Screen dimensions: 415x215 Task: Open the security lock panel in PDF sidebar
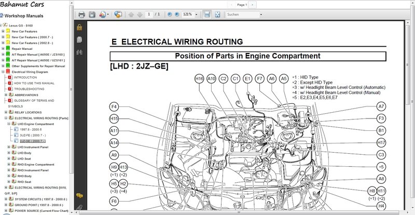pyautogui.click(x=79, y=27)
